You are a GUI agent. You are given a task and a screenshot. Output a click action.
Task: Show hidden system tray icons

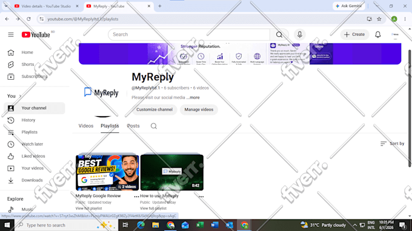[354, 225]
